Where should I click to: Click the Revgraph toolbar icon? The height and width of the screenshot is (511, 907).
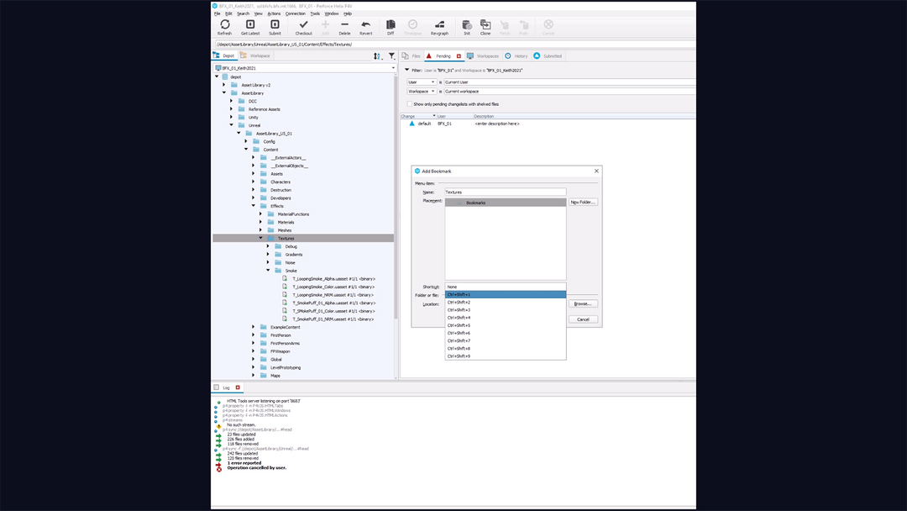coord(438,26)
